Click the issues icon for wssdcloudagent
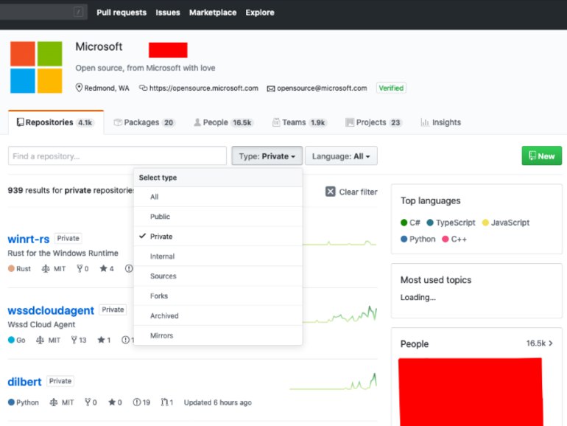Viewport: 567px width, 426px height. 125,340
